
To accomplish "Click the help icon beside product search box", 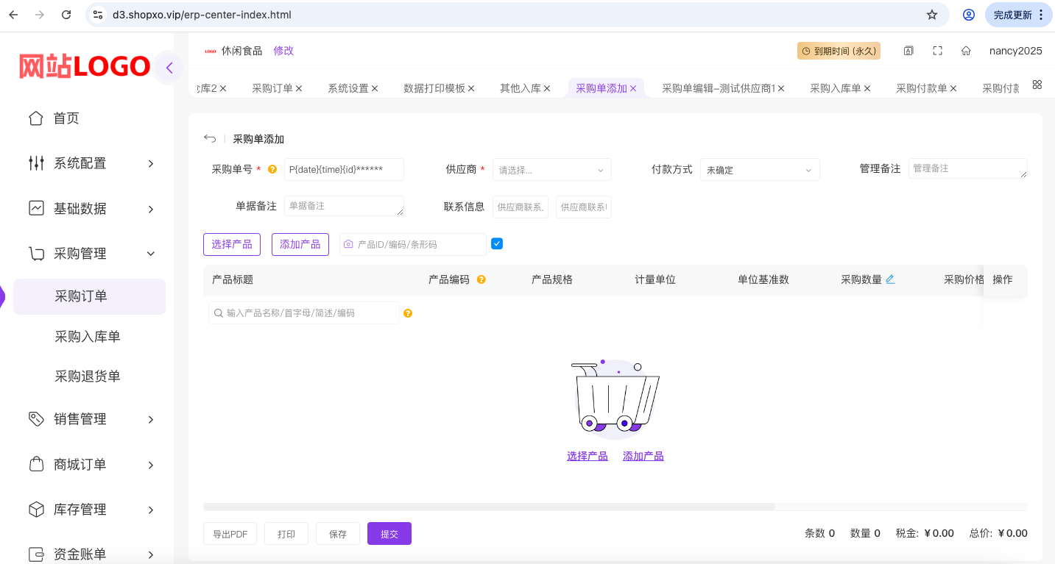I will pos(408,313).
